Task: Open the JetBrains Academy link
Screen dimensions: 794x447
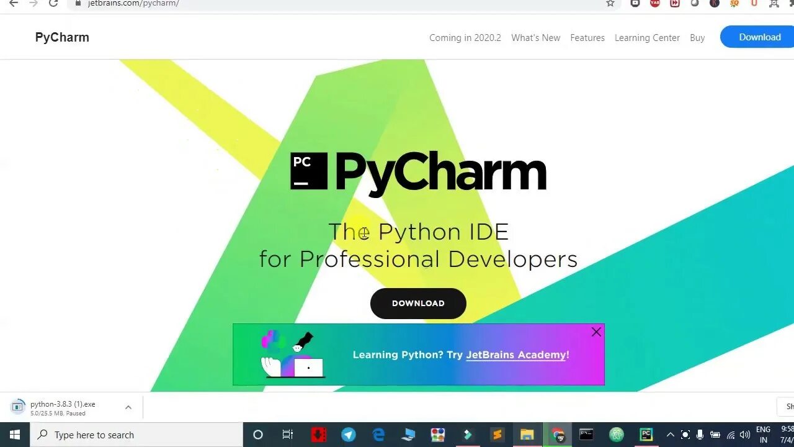Action: pos(516,354)
